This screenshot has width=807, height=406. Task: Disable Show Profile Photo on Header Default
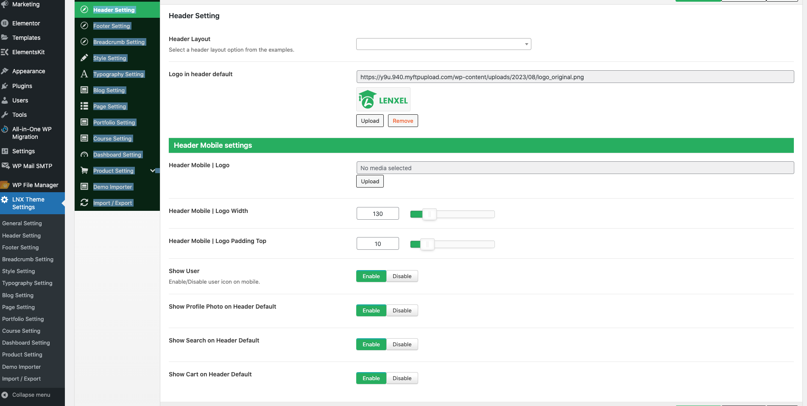click(402, 310)
